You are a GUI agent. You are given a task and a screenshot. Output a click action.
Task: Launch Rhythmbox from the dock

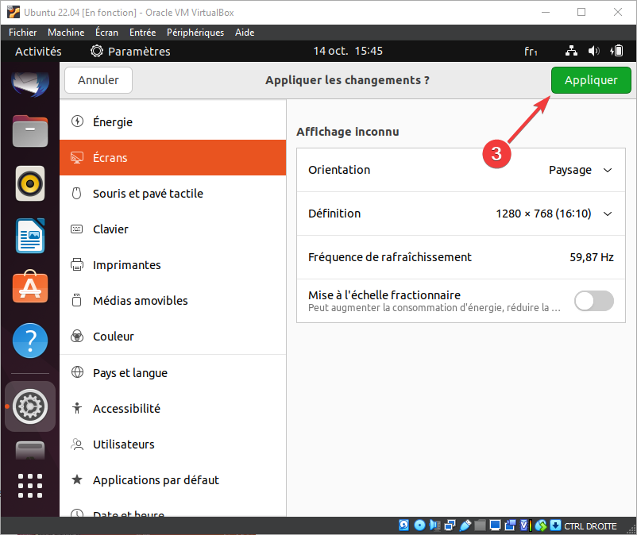click(x=30, y=183)
